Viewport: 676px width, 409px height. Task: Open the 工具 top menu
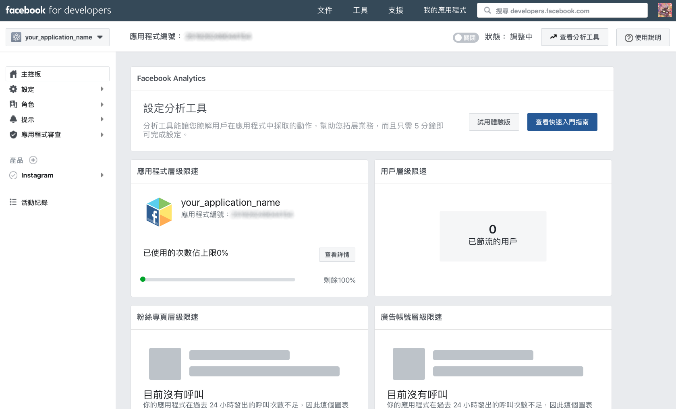(360, 10)
